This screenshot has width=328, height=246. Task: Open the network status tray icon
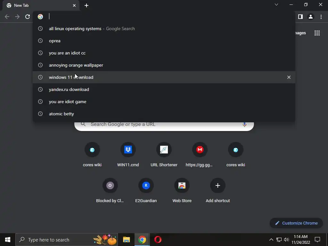279,240
